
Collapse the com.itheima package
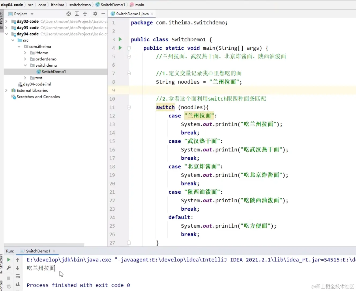point(19,46)
